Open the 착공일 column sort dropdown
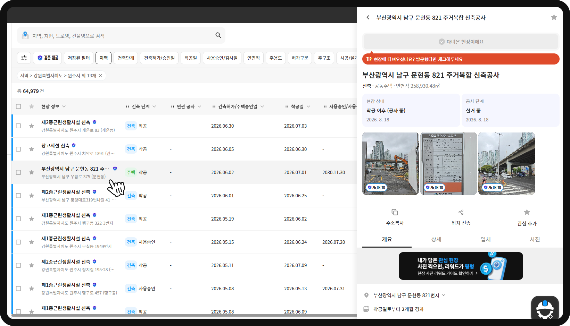This screenshot has width=570, height=326. 308,106
